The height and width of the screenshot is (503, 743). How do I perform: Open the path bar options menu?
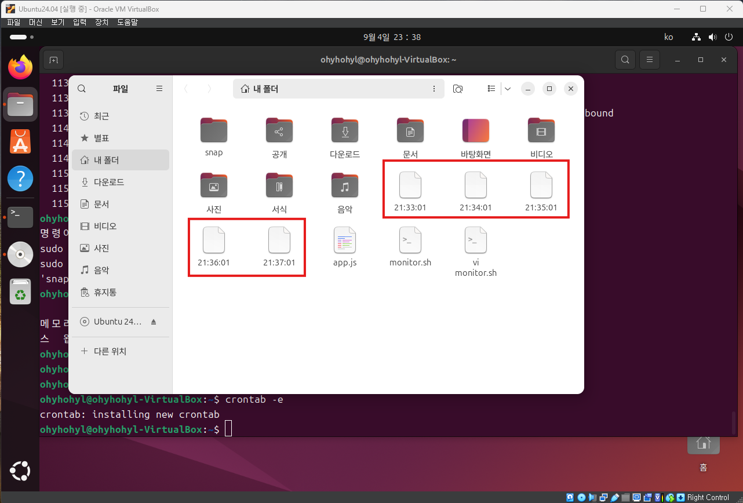[x=434, y=89]
